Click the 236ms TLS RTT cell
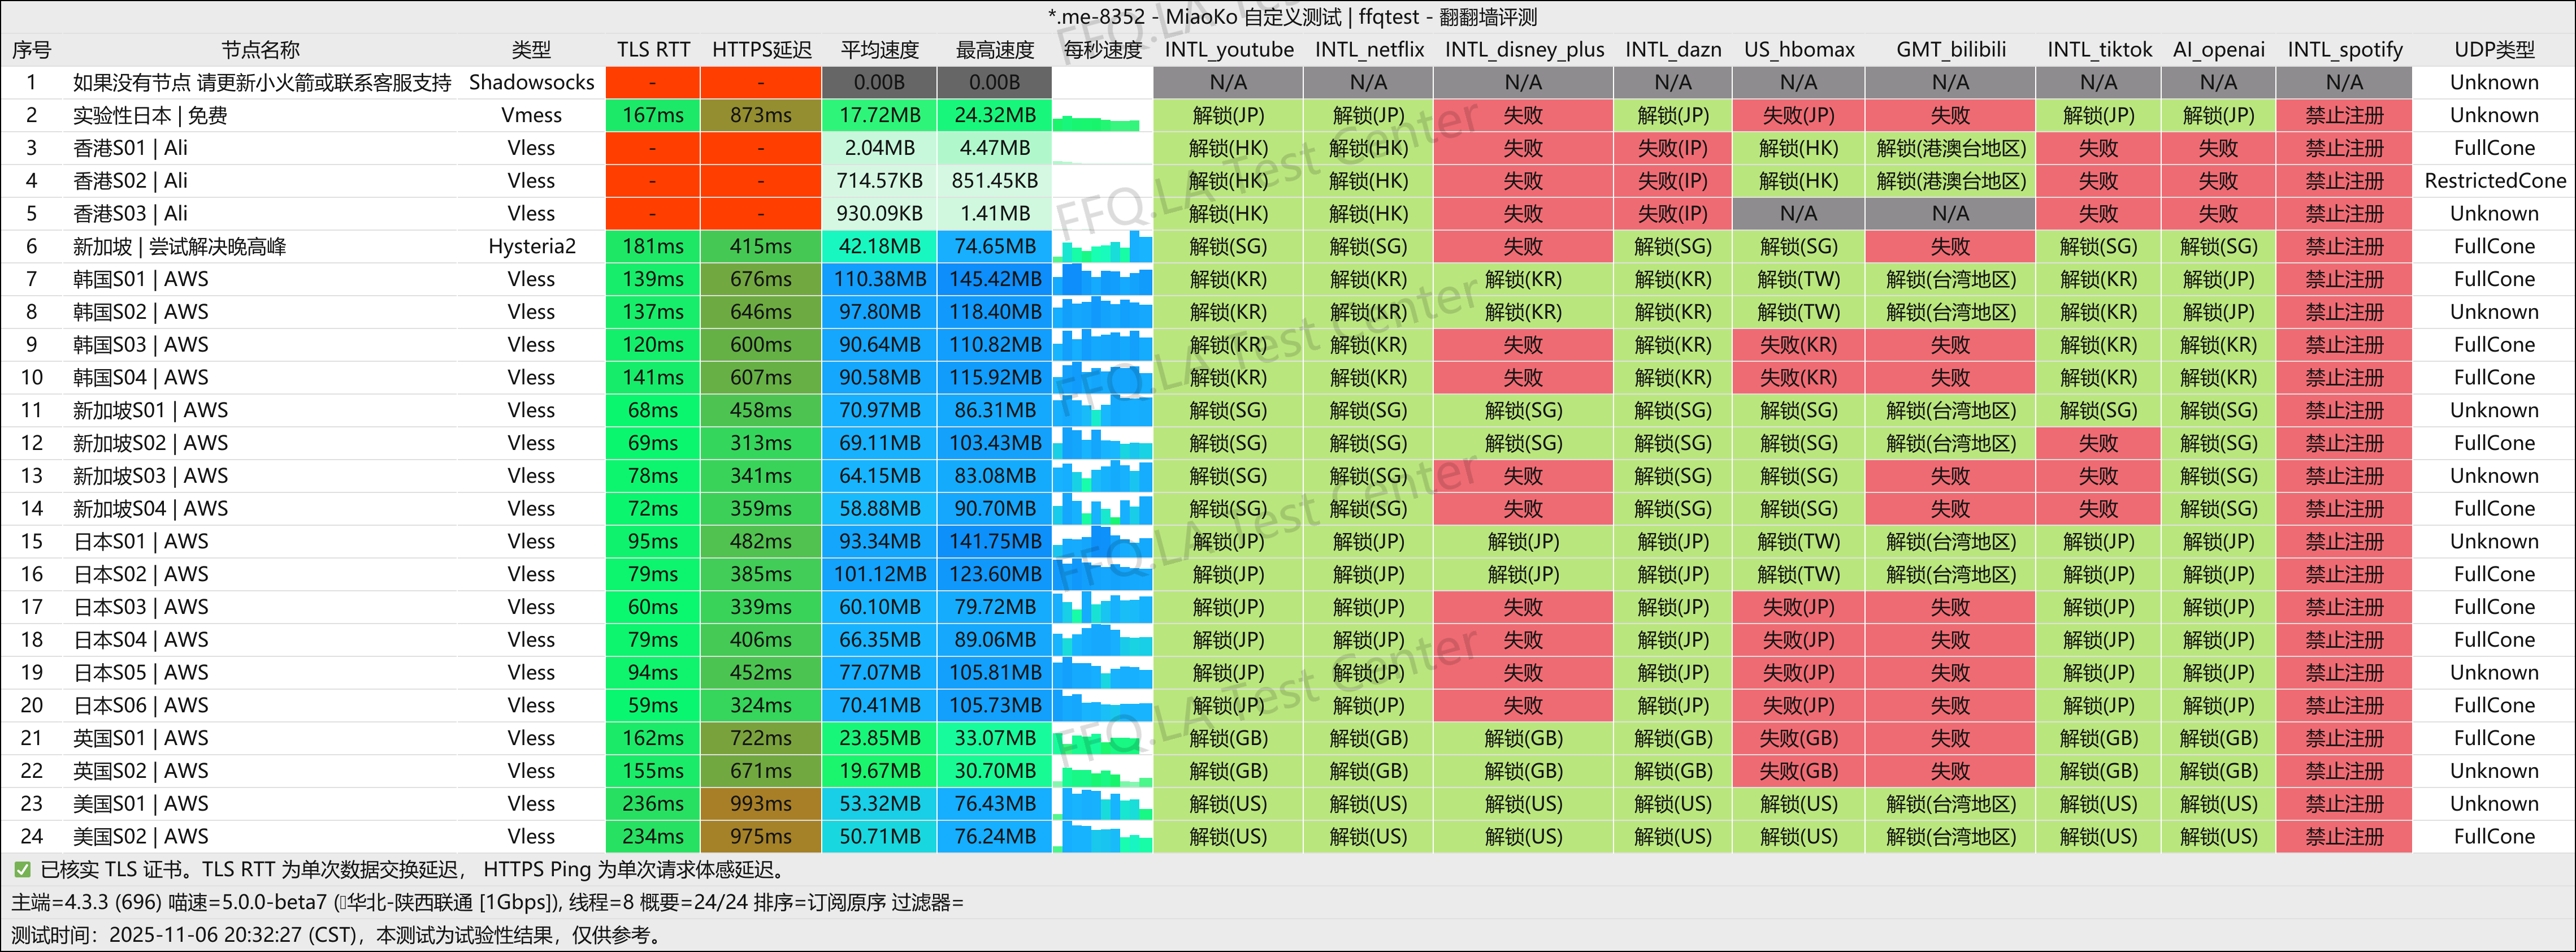Screen dimensions: 2576x952 pos(653,804)
